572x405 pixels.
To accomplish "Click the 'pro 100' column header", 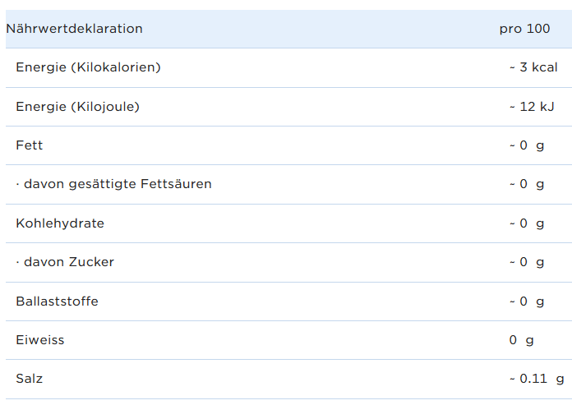I will click(524, 29).
